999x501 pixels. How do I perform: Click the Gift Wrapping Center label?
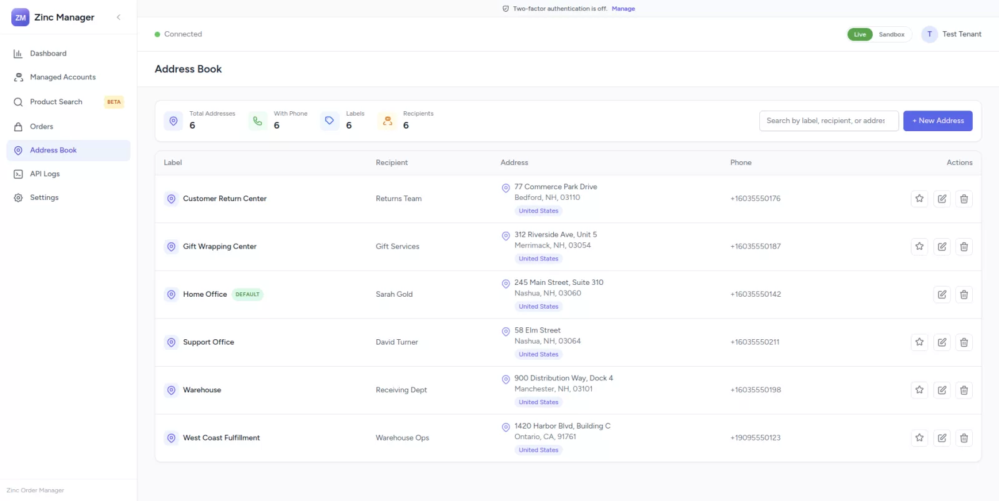click(220, 247)
